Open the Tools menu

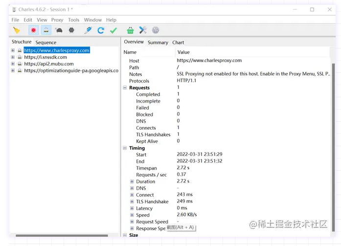point(73,20)
